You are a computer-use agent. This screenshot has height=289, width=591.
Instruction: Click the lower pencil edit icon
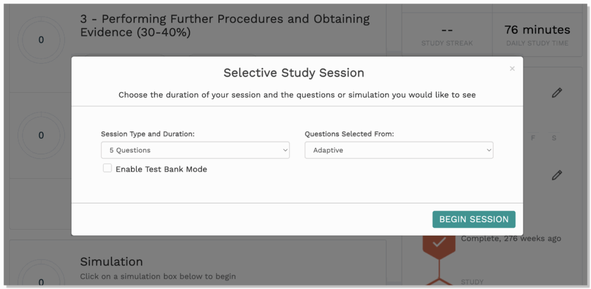[556, 175]
